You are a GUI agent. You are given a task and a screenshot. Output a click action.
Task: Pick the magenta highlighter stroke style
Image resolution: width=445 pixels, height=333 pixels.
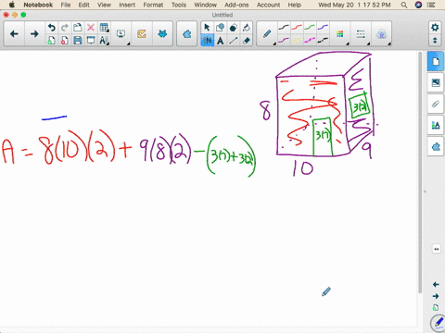310,40
